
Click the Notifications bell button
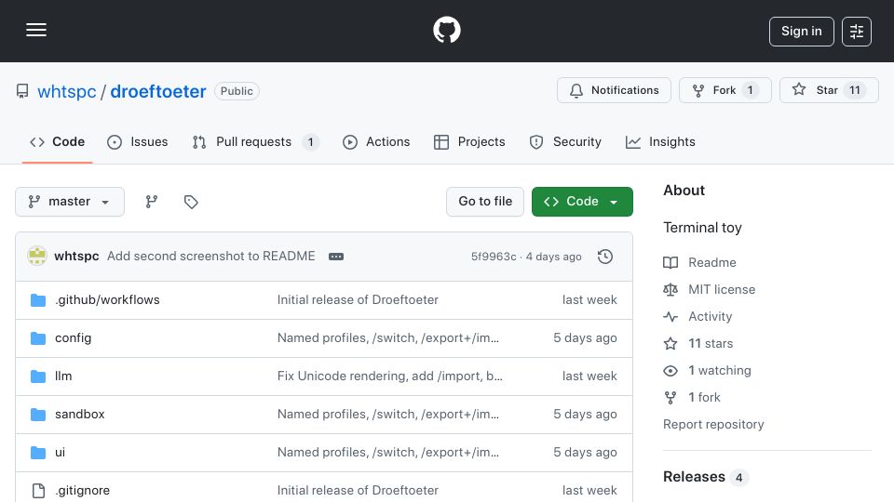(614, 90)
